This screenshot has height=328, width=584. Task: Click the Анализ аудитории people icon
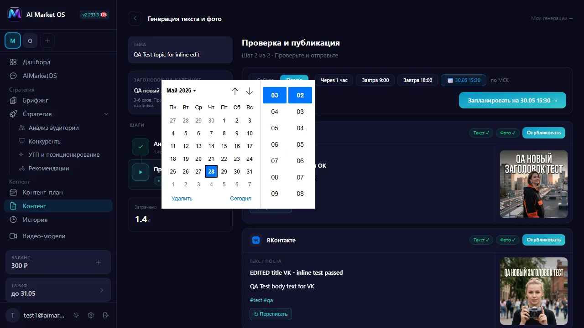coord(21,128)
